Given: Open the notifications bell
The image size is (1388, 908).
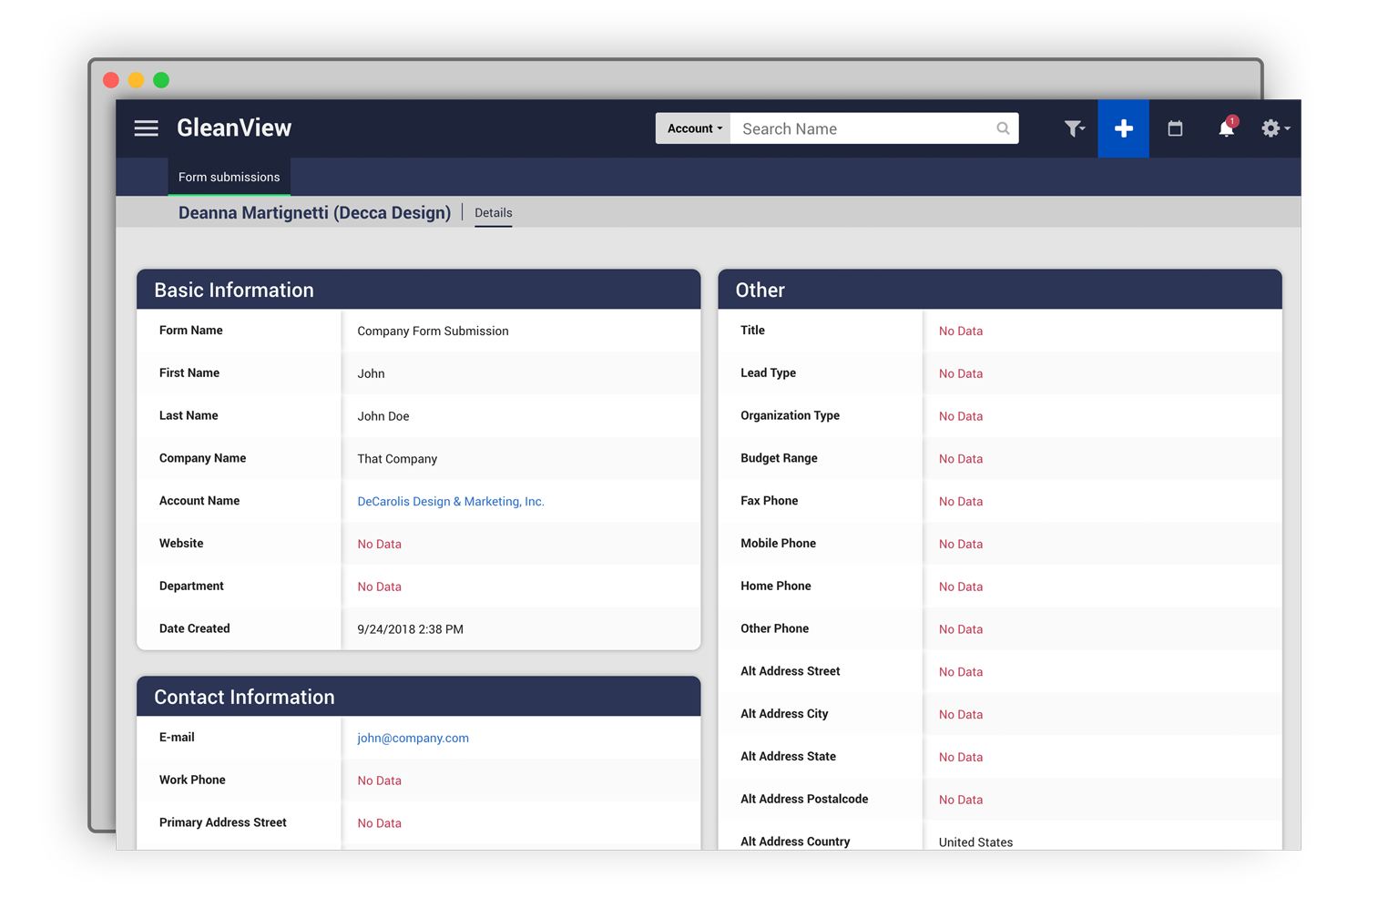Looking at the screenshot, I should click(x=1227, y=128).
